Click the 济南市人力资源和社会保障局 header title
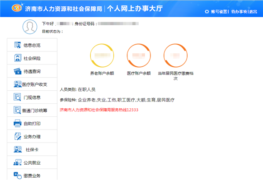263x180 pixels. (x=63, y=9)
